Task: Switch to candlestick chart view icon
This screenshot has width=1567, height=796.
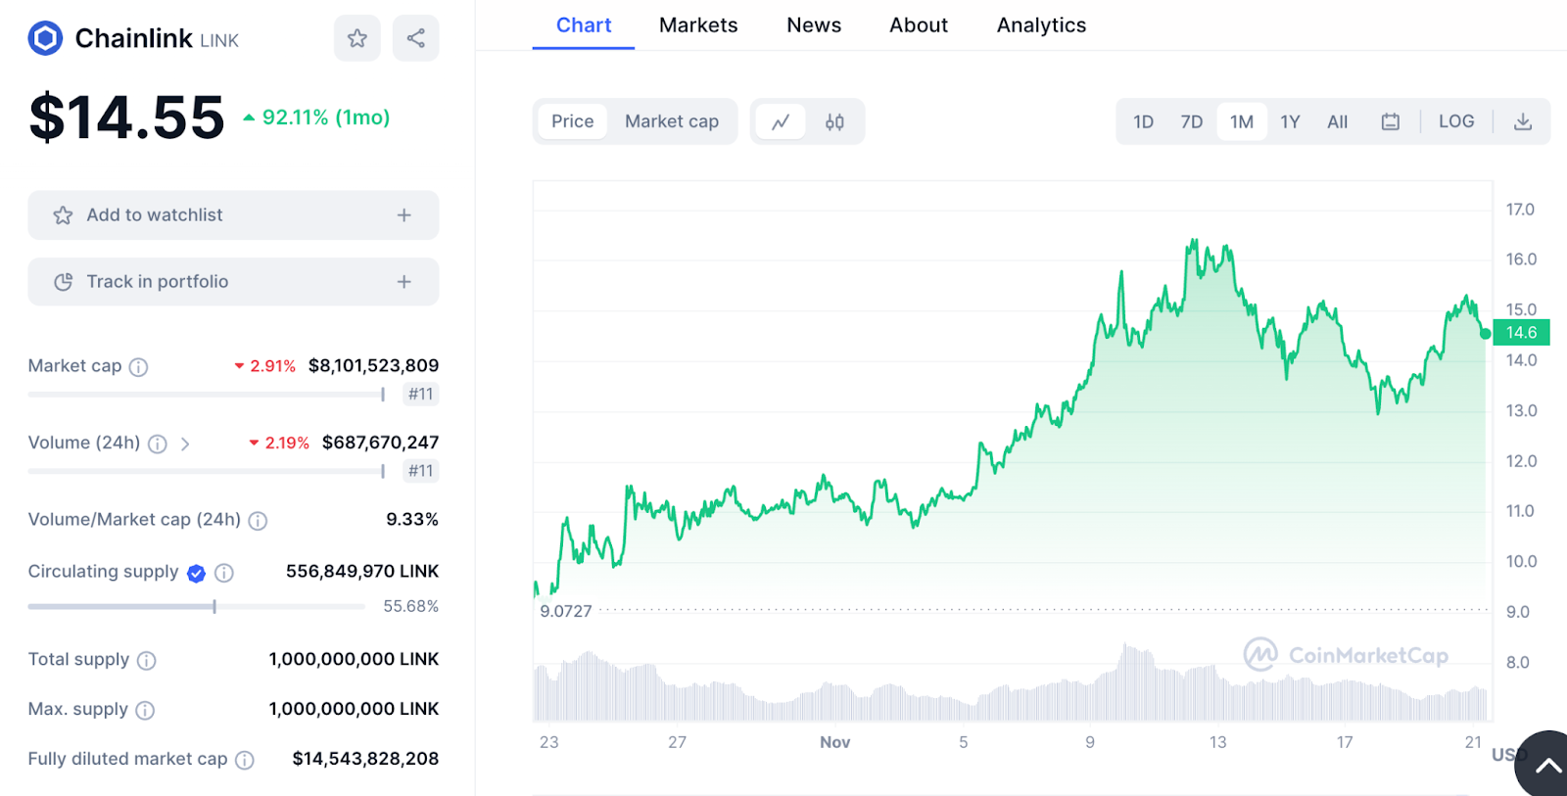Action: [834, 122]
